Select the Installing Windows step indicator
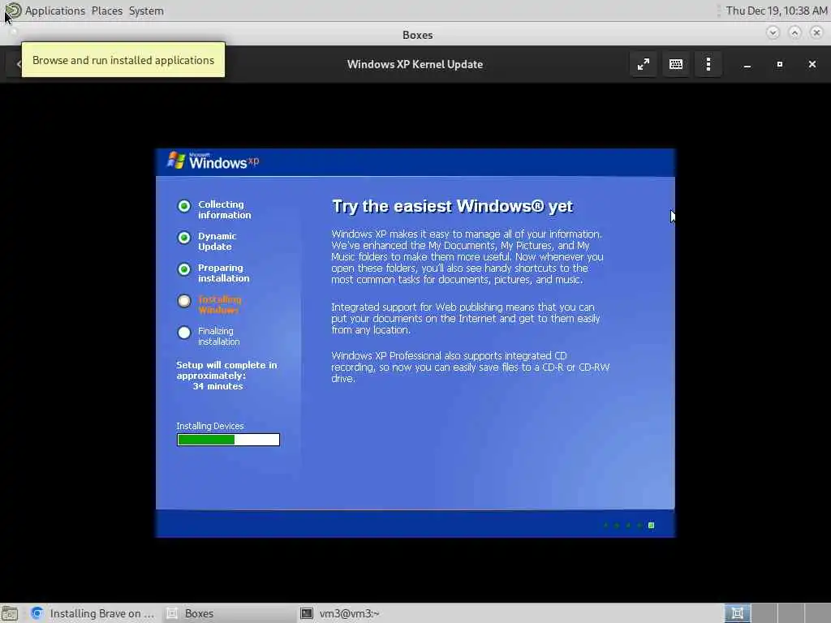 [184, 302]
